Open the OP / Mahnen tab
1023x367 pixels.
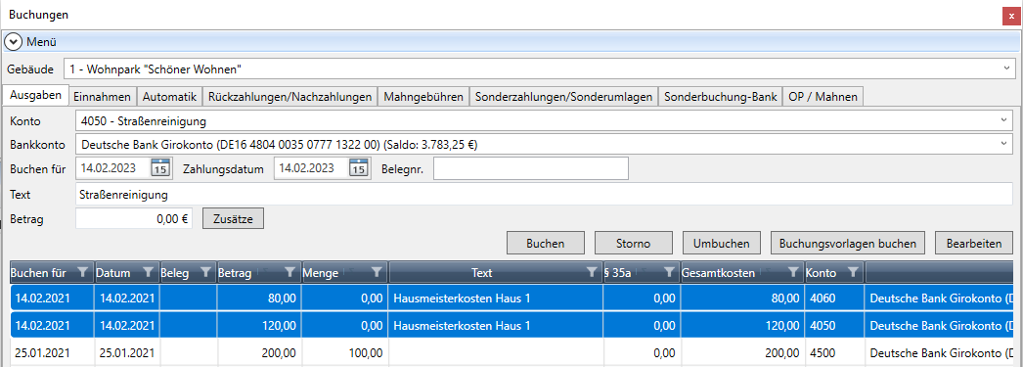(823, 97)
